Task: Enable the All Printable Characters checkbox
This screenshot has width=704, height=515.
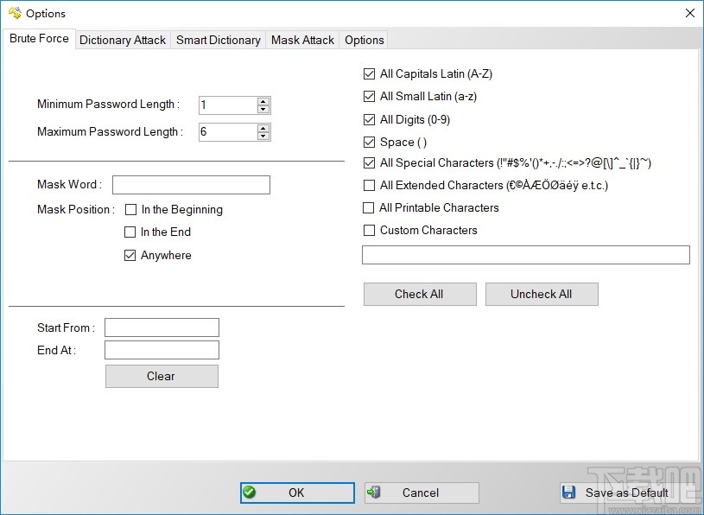Action: (369, 207)
